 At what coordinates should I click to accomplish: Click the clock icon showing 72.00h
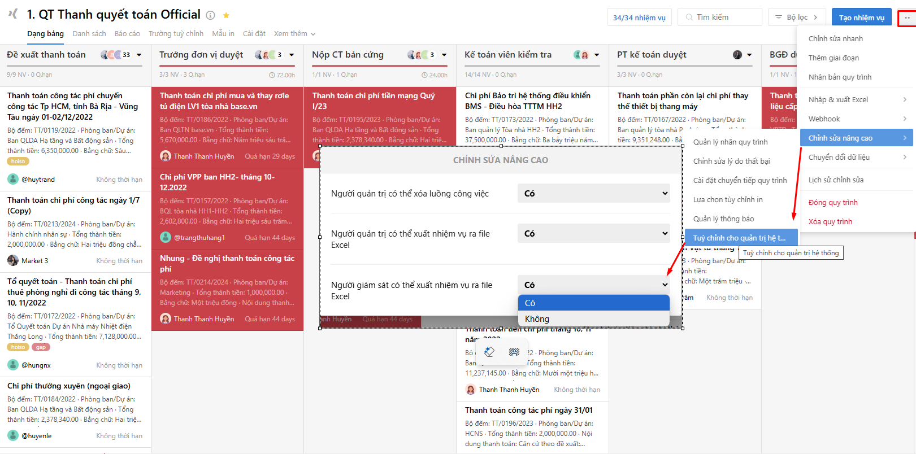coord(272,75)
